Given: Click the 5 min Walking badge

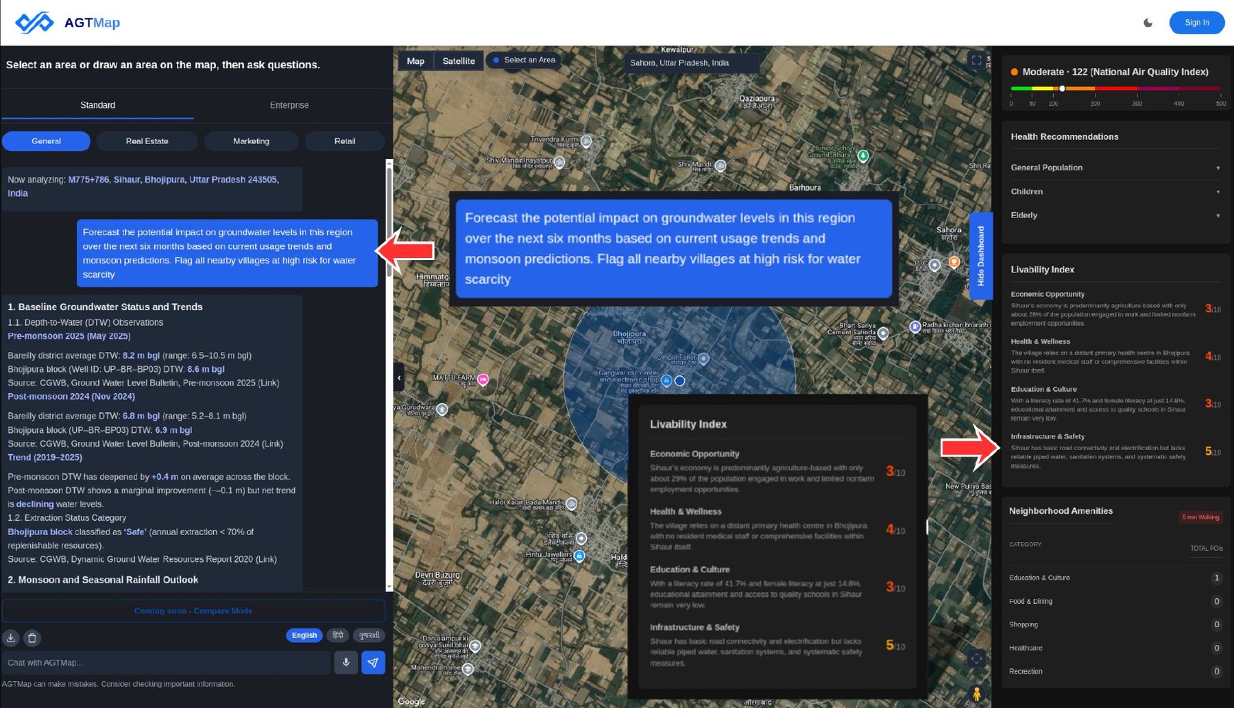Looking at the screenshot, I should click(x=1200, y=517).
